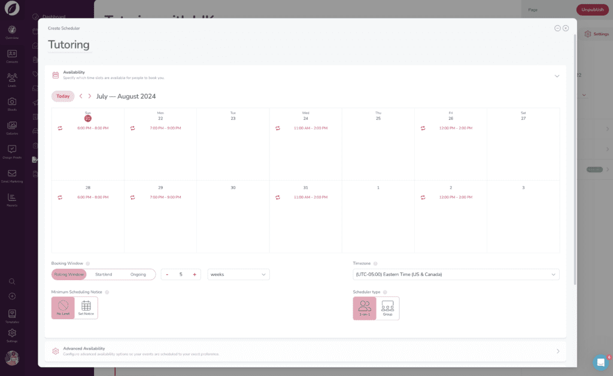Viewport: 613px width, 376px height.
Task: View Reports via the sidebar icon
Action: click(x=12, y=198)
